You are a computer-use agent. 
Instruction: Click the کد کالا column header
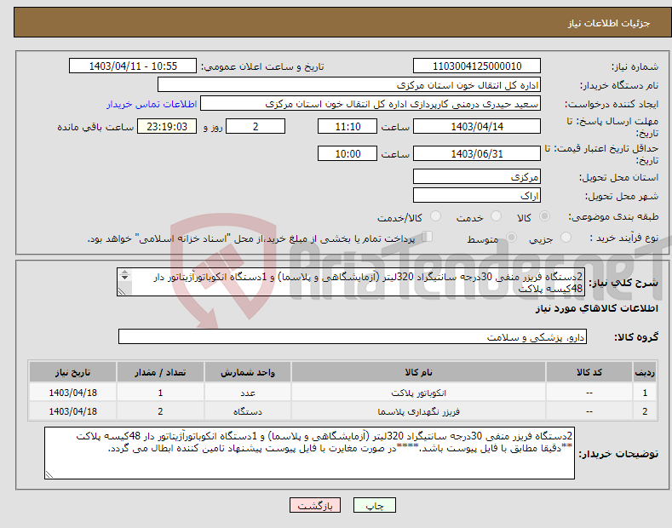[x=589, y=372]
